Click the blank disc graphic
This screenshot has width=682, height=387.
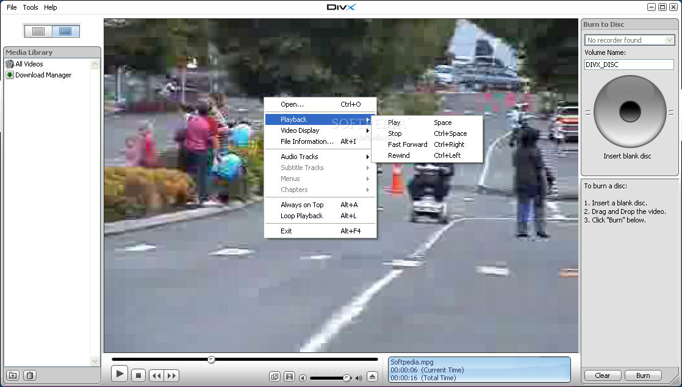[x=630, y=112]
